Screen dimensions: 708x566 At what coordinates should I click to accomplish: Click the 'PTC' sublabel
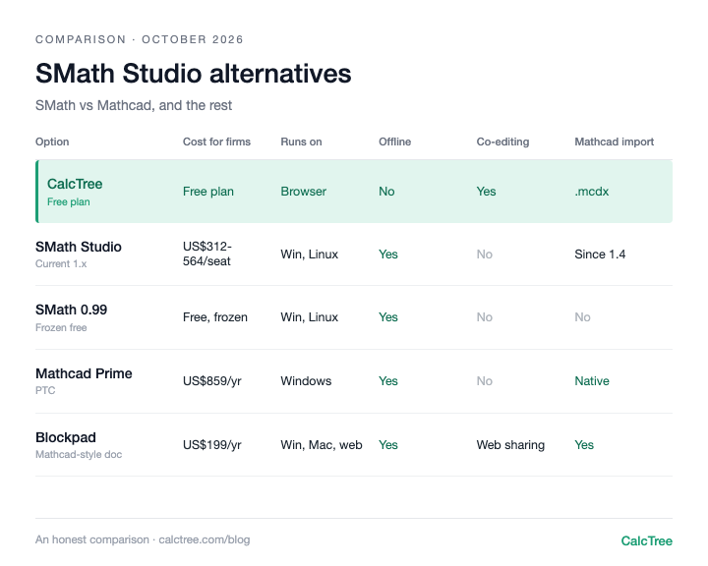(45, 390)
